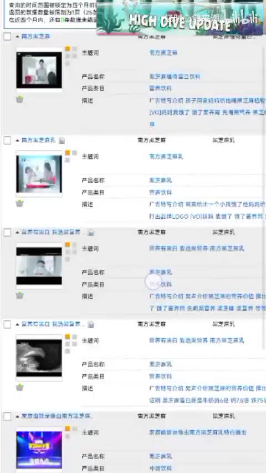The width and height of the screenshot is (266, 473).
Task: Collapse the second result 南方黑芝麻乳 triangle
Action: coord(18,140)
